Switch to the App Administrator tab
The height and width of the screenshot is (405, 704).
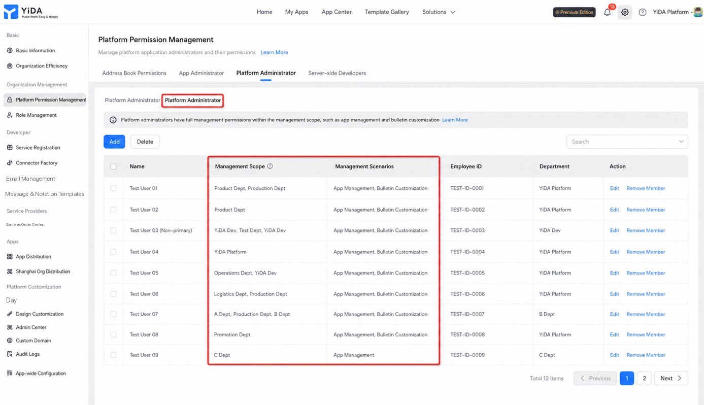[x=202, y=73]
